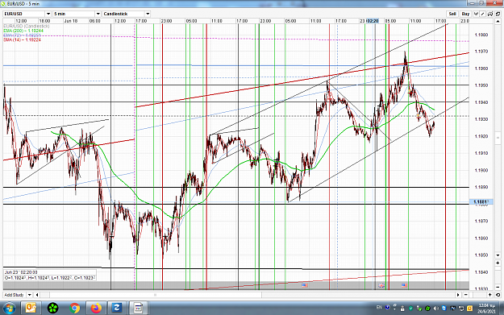Click the last icon in the top toolbar
The image size is (504, 315).
pyautogui.click(x=498, y=14)
